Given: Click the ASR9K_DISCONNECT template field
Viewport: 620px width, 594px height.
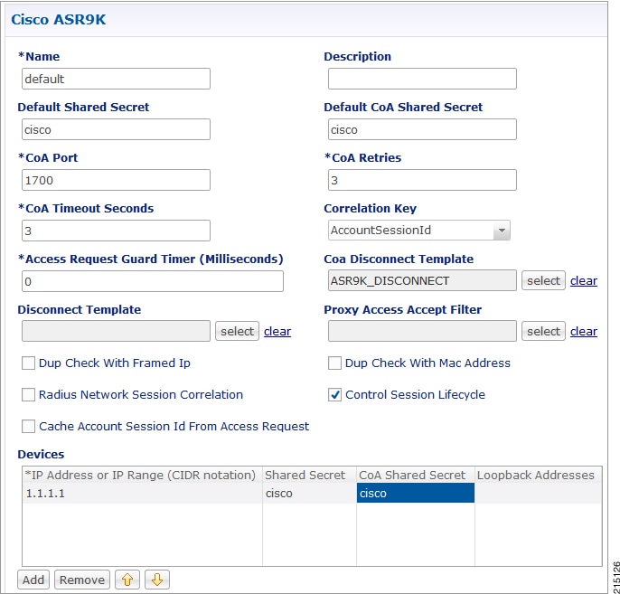Looking at the screenshot, I should point(422,281).
